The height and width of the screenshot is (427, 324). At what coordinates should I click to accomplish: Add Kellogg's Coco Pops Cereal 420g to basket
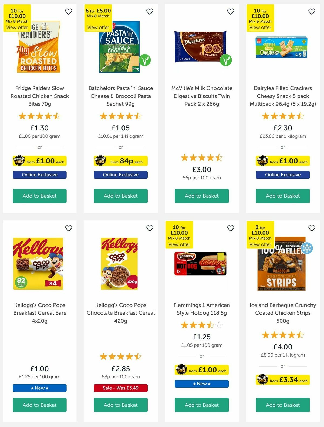[120, 405]
